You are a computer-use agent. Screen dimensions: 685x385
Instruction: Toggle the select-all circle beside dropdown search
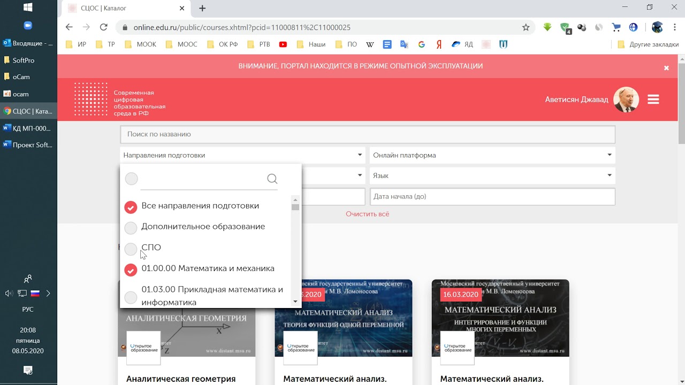click(131, 179)
